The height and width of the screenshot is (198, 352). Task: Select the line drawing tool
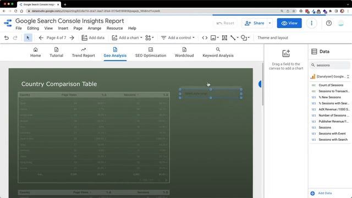233,38
